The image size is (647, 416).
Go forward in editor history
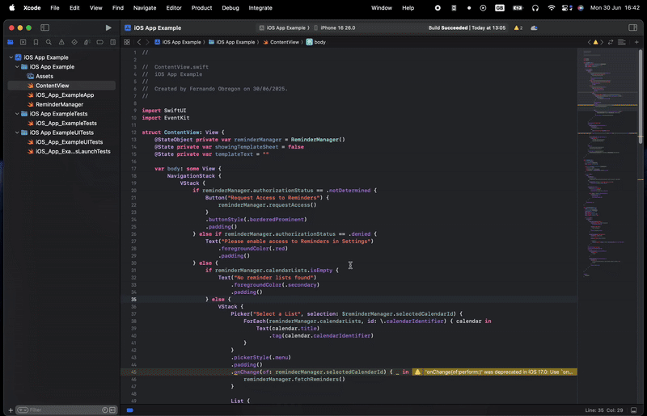tap(147, 42)
